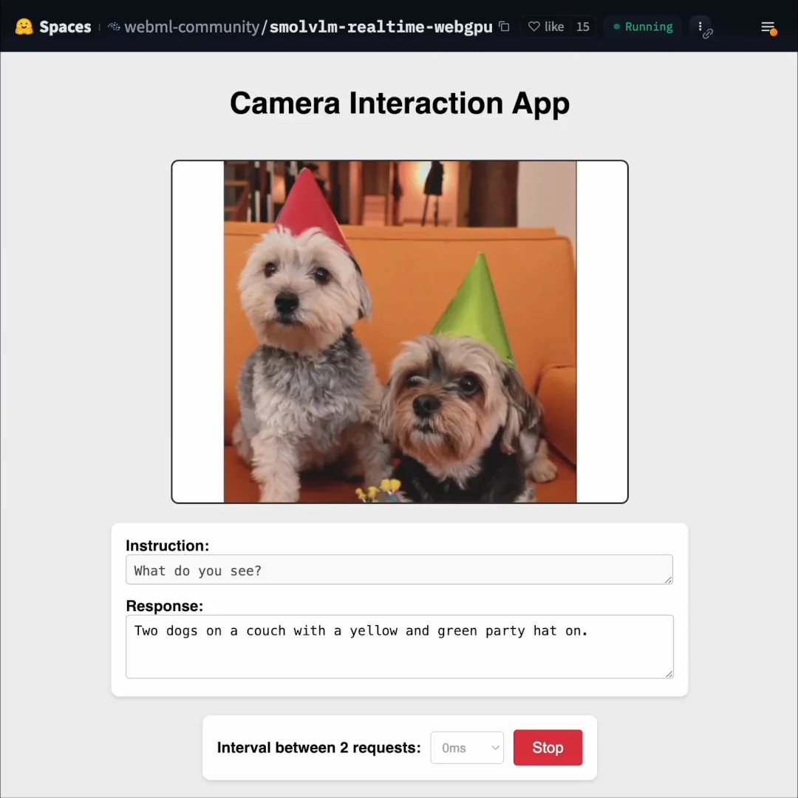This screenshot has height=798, width=798.
Task: View the 15 likes count
Action: coord(583,27)
